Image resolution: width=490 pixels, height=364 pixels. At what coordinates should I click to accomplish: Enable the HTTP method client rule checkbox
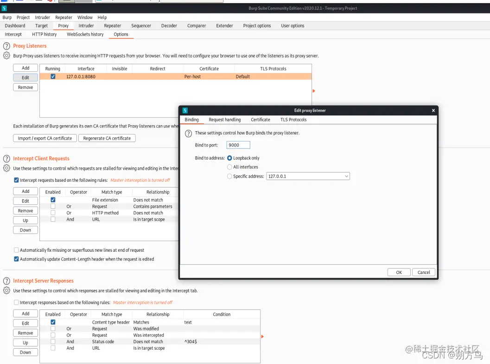[53, 213]
